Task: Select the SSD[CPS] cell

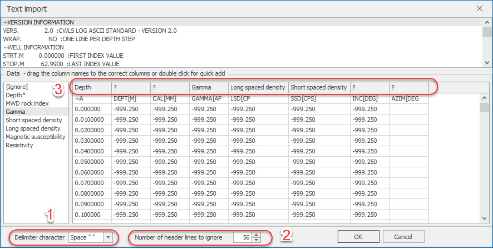Action: [x=319, y=99]
